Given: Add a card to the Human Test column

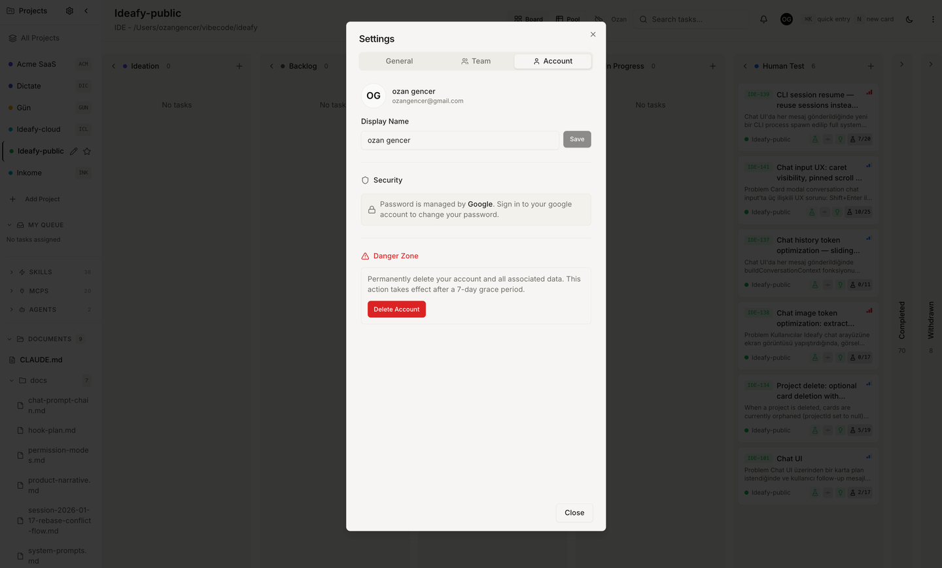Looking at the screenshot, I should pyautogui.click(x=871, y=66).
